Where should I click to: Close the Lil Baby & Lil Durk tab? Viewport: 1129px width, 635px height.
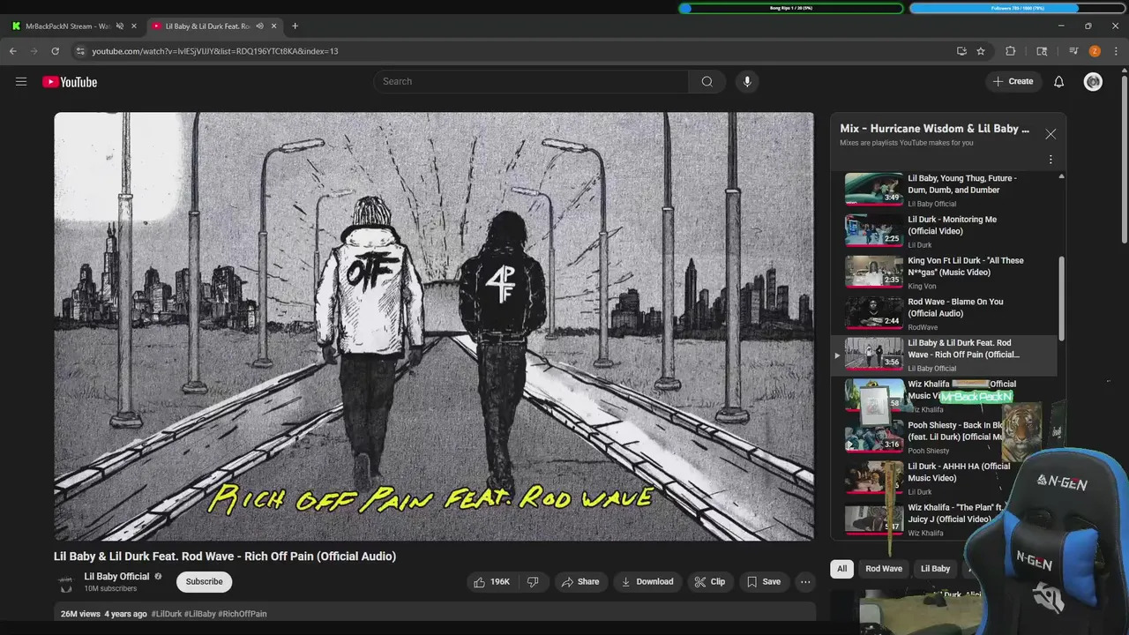point(273,26)
